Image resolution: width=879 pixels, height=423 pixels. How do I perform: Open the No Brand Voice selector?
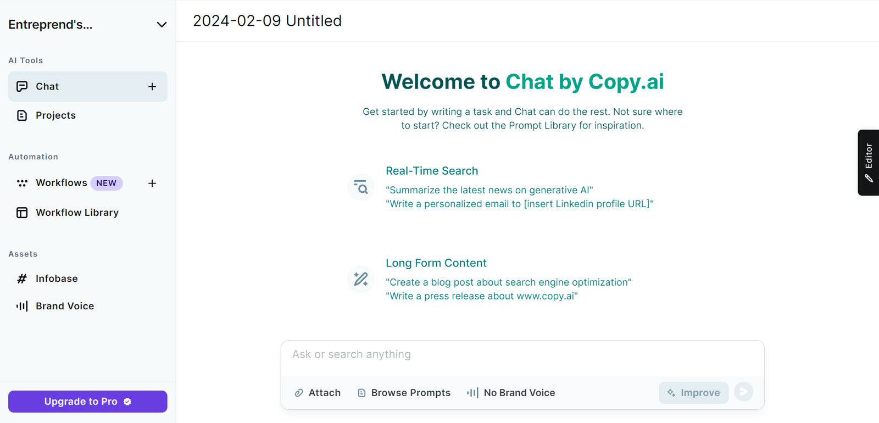511,393
